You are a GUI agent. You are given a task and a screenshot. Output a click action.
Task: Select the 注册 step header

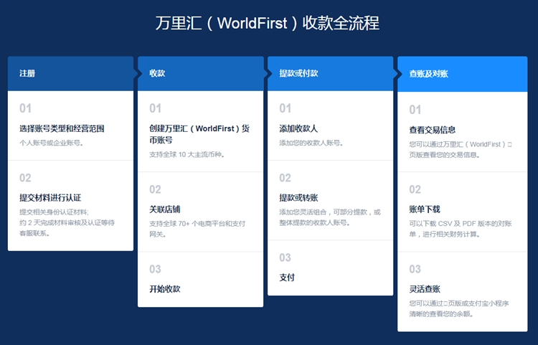pyautogui.click(x=70, y=73)
